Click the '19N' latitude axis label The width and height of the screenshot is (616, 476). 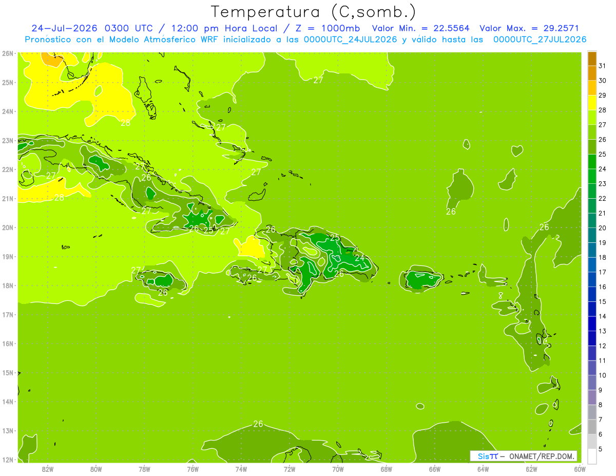click(8, 256)
